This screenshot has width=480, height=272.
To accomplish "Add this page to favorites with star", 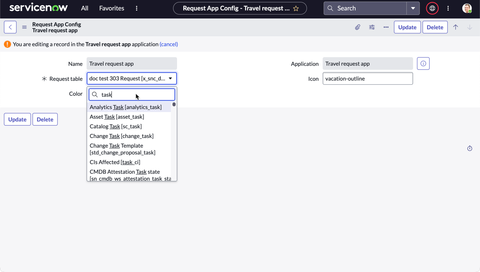I will pyautogui.click(x=296, y=8).
